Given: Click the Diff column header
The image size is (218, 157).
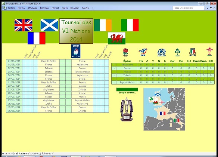Looking at the screenshot, I should coord(211,61).
